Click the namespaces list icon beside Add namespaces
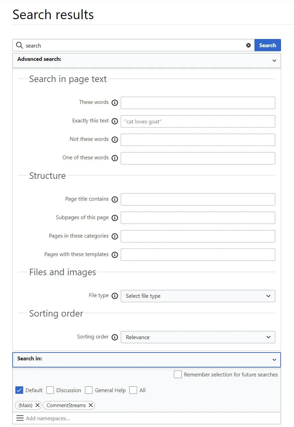 click(20, 418)
